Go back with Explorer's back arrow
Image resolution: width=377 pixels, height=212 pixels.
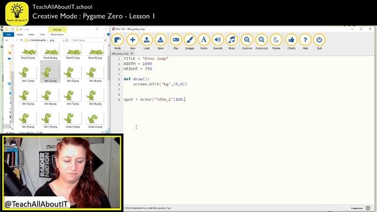tap(6, 41)
